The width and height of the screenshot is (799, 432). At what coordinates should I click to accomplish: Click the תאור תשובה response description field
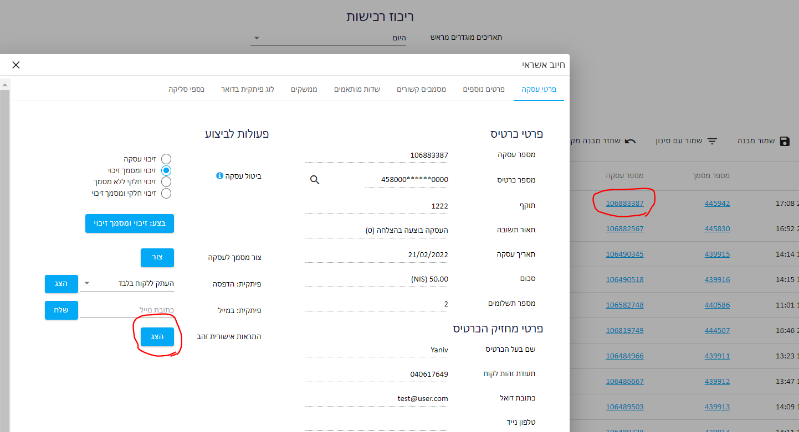pyautogui.click(x=377, y=230)
